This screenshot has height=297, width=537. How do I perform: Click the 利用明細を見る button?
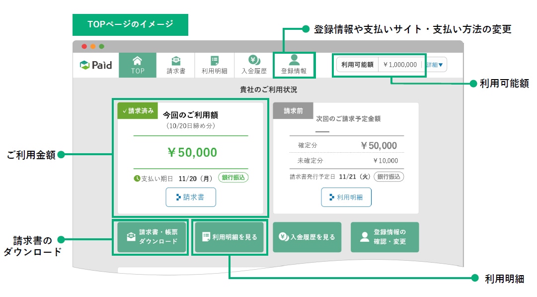click(x=230, y=237)
